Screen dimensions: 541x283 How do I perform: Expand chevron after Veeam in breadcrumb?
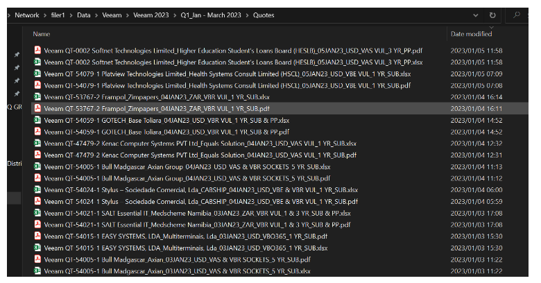pos(128,15)
